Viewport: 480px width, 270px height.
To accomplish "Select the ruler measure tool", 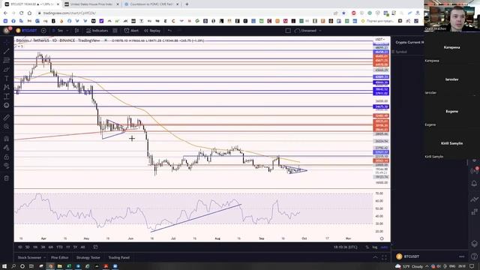I will tap(7, 117).
